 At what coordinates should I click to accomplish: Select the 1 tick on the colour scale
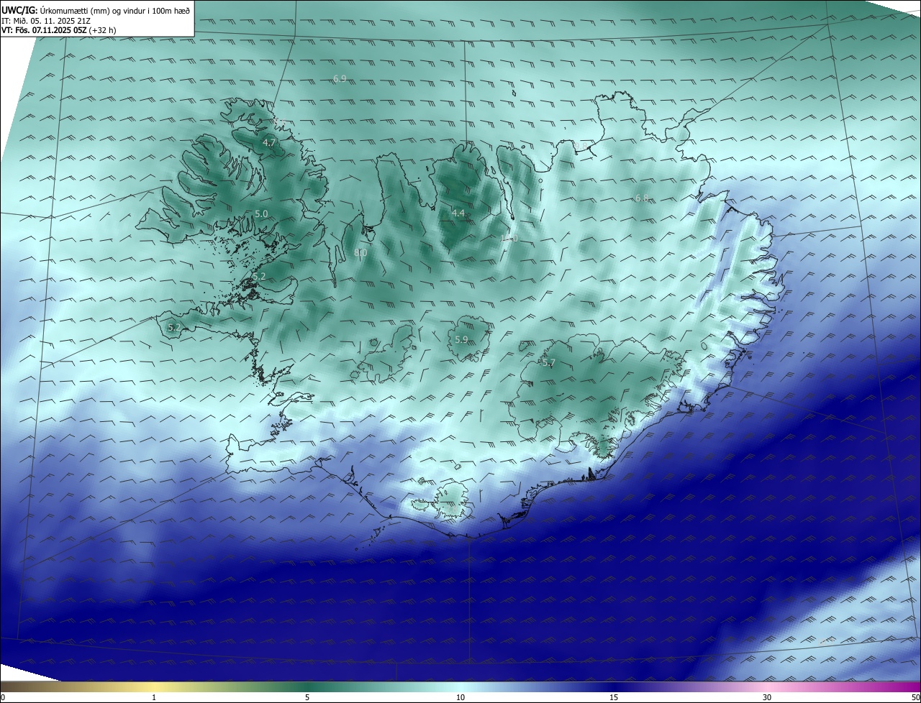(154, 697)
